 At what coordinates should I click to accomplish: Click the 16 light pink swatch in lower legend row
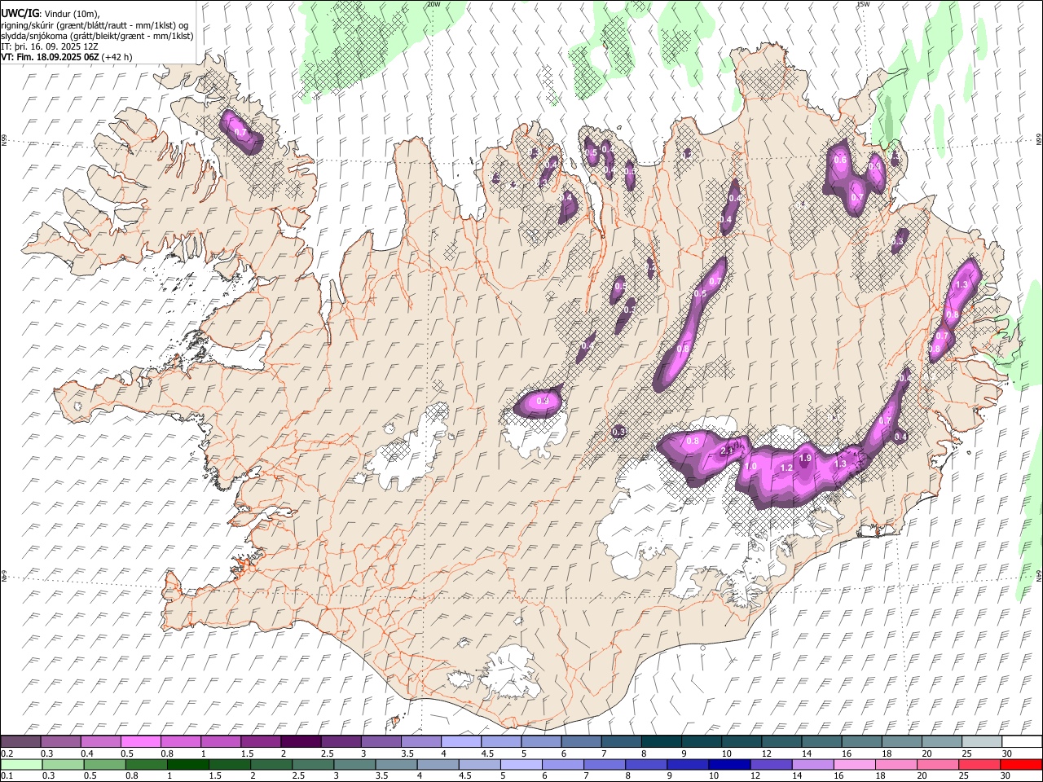(x=854, y=765)
